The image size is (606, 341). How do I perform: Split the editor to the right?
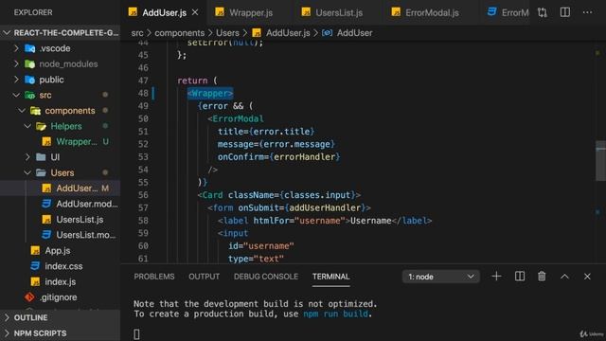coord(565,12)
